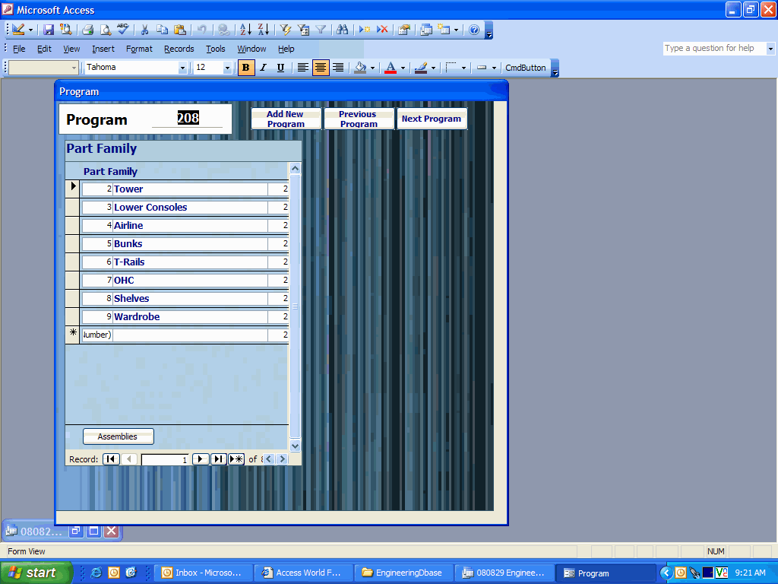The height and width of the screenshot is (584, 778).
Task: Click the Assemblies button
Action: tap(118, 436)
